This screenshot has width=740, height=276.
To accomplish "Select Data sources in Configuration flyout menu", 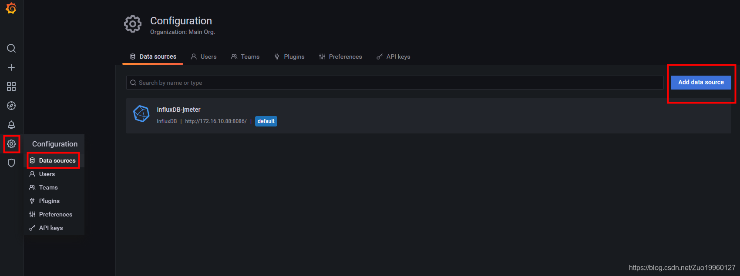I will pyautogui.click(x=54, y=160).
